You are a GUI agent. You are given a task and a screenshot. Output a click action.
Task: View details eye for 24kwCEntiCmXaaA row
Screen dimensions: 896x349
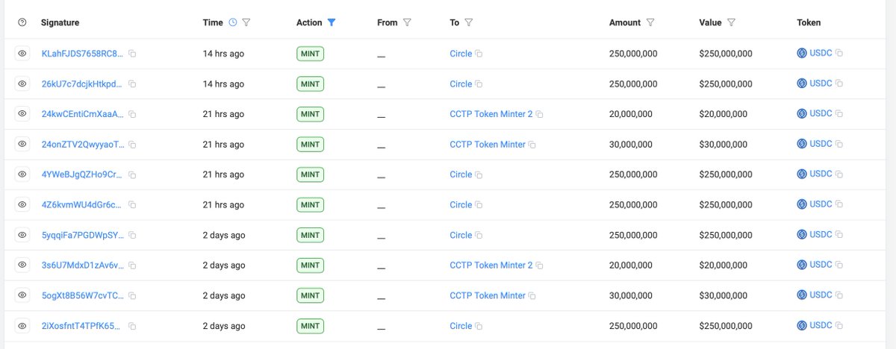[x=22, y=114]
